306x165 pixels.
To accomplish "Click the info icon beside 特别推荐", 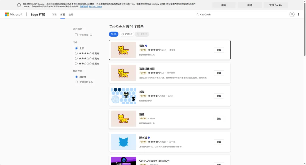I will 91,35.
